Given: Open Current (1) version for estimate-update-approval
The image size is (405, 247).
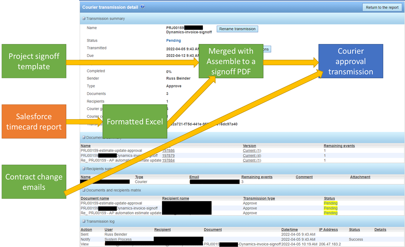Looking at the screenshot, I should tap(252, 151).
